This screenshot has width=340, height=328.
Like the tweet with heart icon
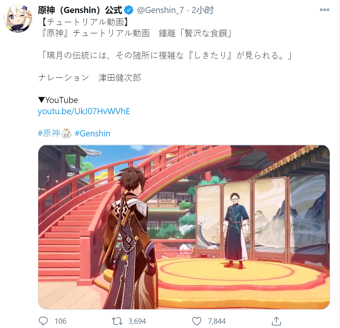click(x=197, y=321)
